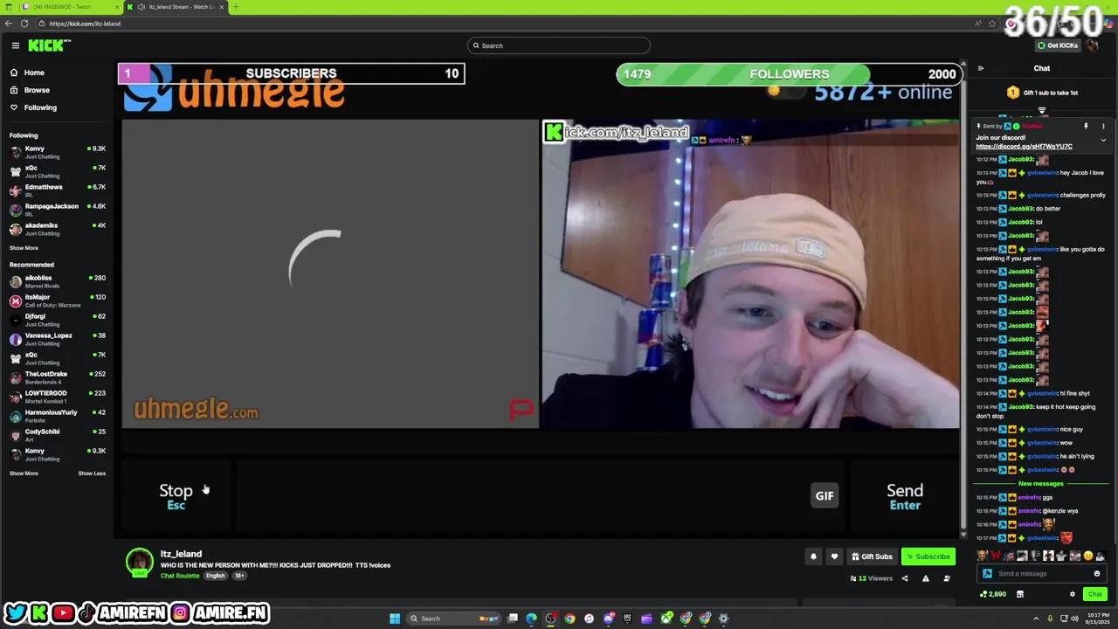The height and width of the screenshot is (629, 1118).
Task: Click the green Chat send button
Action: pyautogui.click(x=1094, y=594)
